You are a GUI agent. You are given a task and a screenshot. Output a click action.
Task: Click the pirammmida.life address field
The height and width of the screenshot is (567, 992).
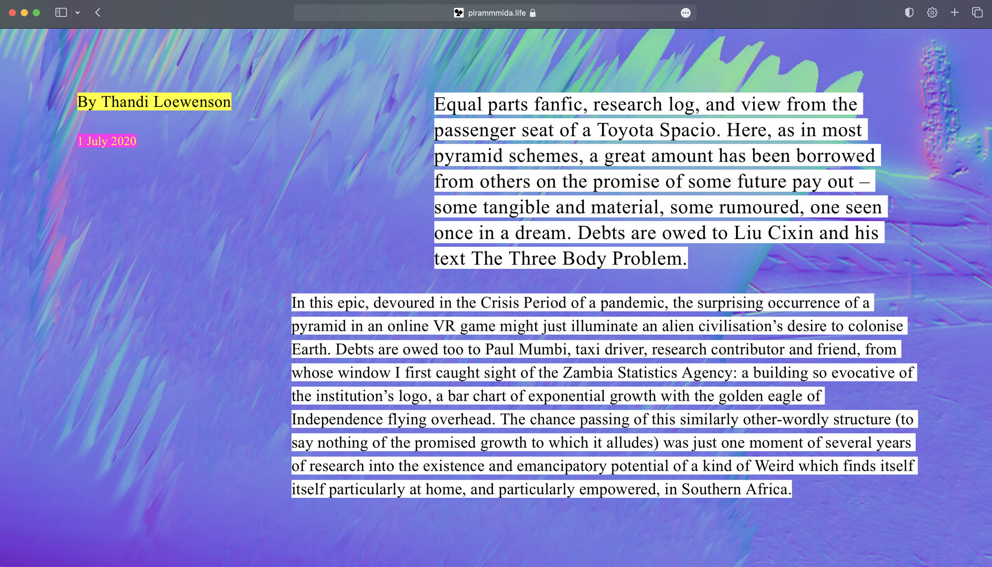click(x=496, y=13)
